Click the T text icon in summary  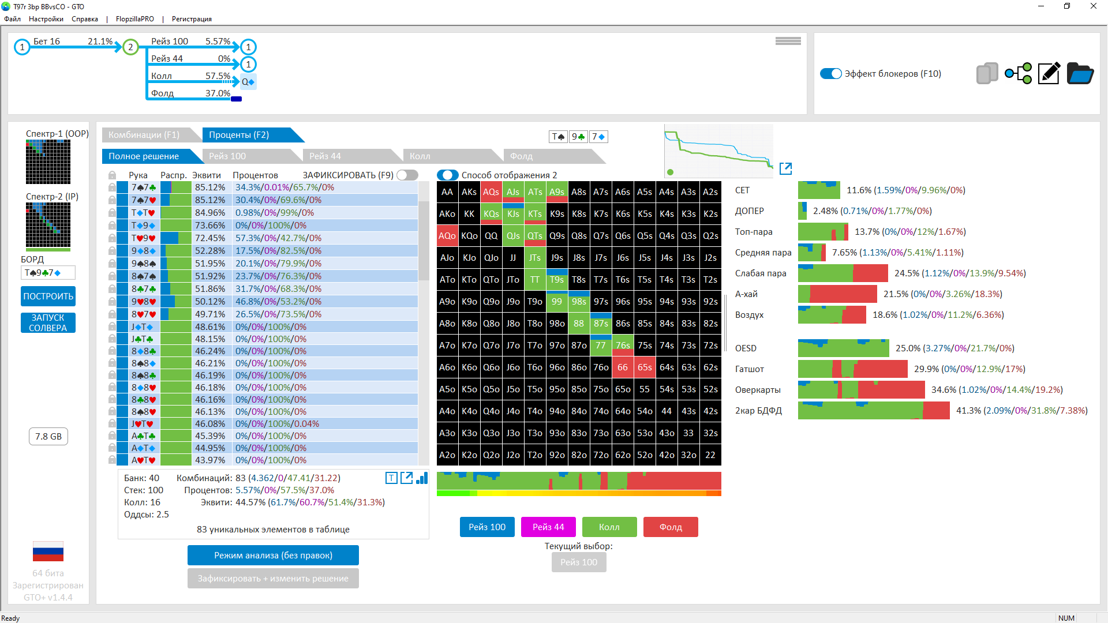pos(391,478)
